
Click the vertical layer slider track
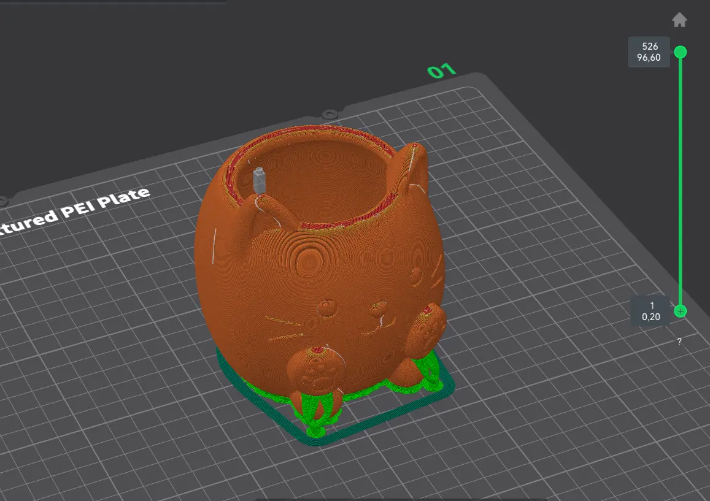[x=680, y=182]
